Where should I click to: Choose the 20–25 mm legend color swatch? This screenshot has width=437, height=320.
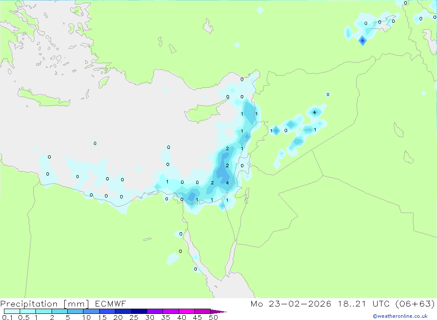click(x=123, y=311)
